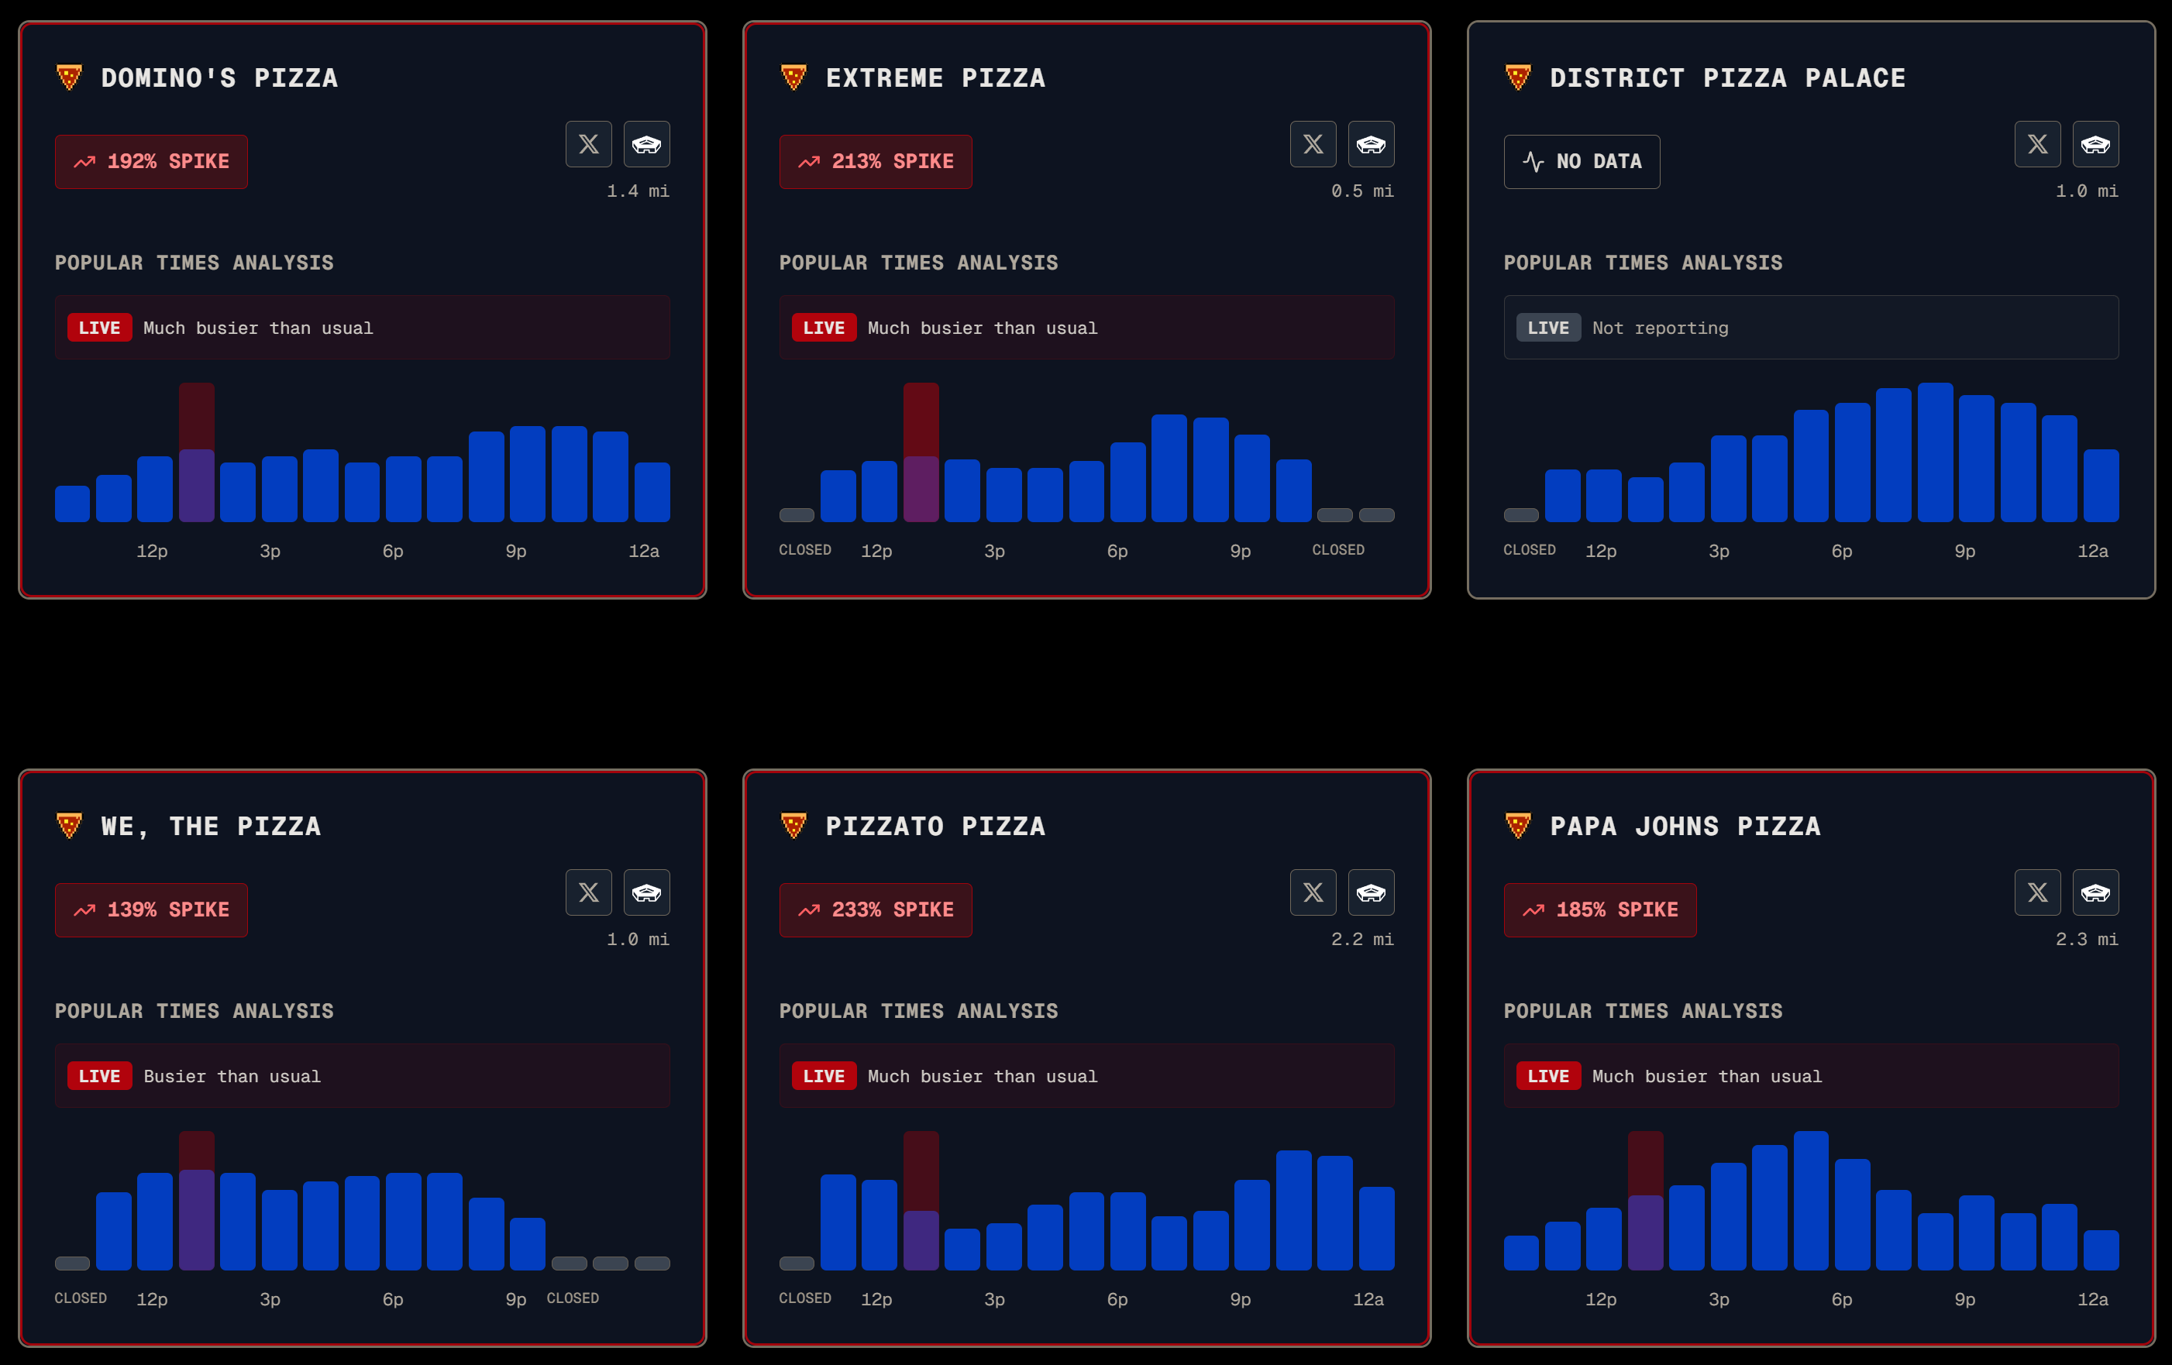Image resolution: width=2172 pixels, height=1365 pixels.
Task: Click tallest bar in District Pizza Palace chart
Action: [x=1935, y=452]
